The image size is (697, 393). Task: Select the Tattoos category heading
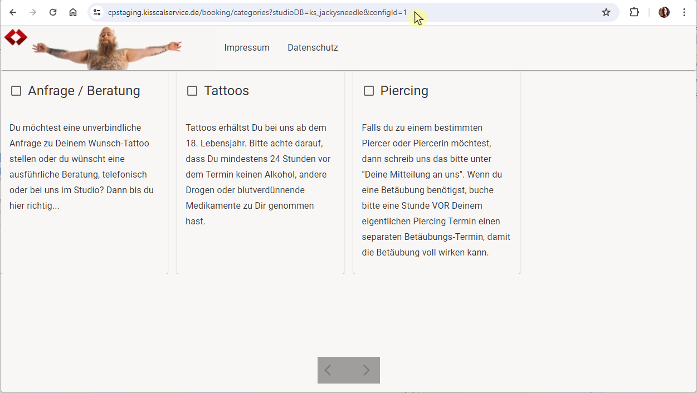(x=227, y=91)
